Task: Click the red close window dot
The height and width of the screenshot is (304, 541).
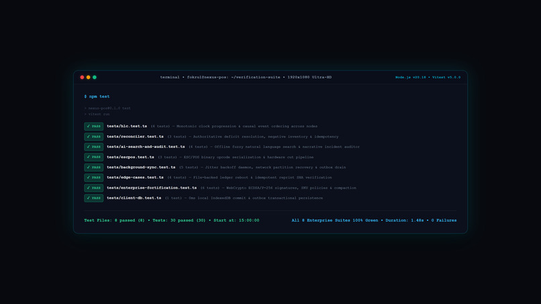Action: pos(82,77)
